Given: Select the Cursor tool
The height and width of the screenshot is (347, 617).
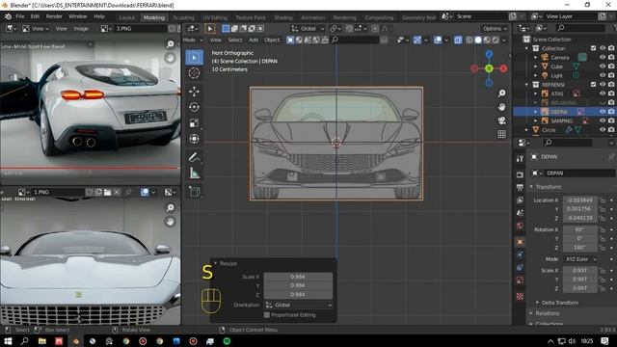Looking at the screenshot, I should [x=194, y=73].
